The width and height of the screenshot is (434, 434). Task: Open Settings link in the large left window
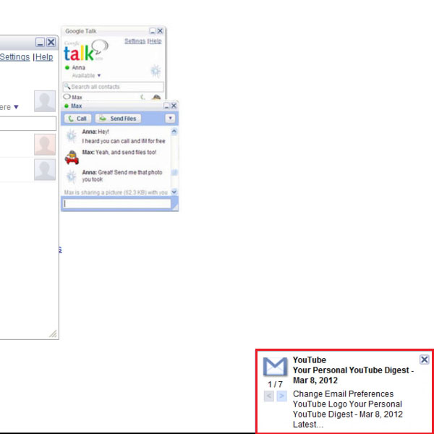coord(14,57)
